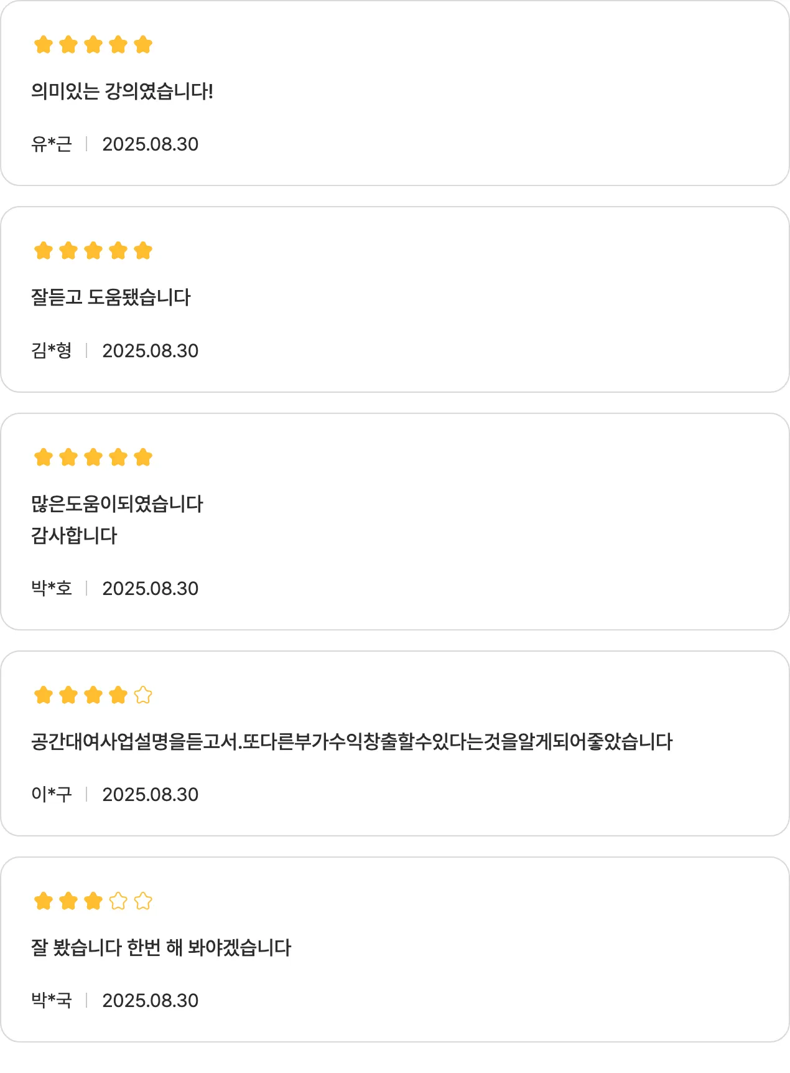
Task: Click the date beside reviewer 박*호
Action: pyautogui.click(x=150, y=588)
